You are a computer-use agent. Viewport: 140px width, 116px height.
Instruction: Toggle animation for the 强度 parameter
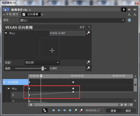click(88, 68)
